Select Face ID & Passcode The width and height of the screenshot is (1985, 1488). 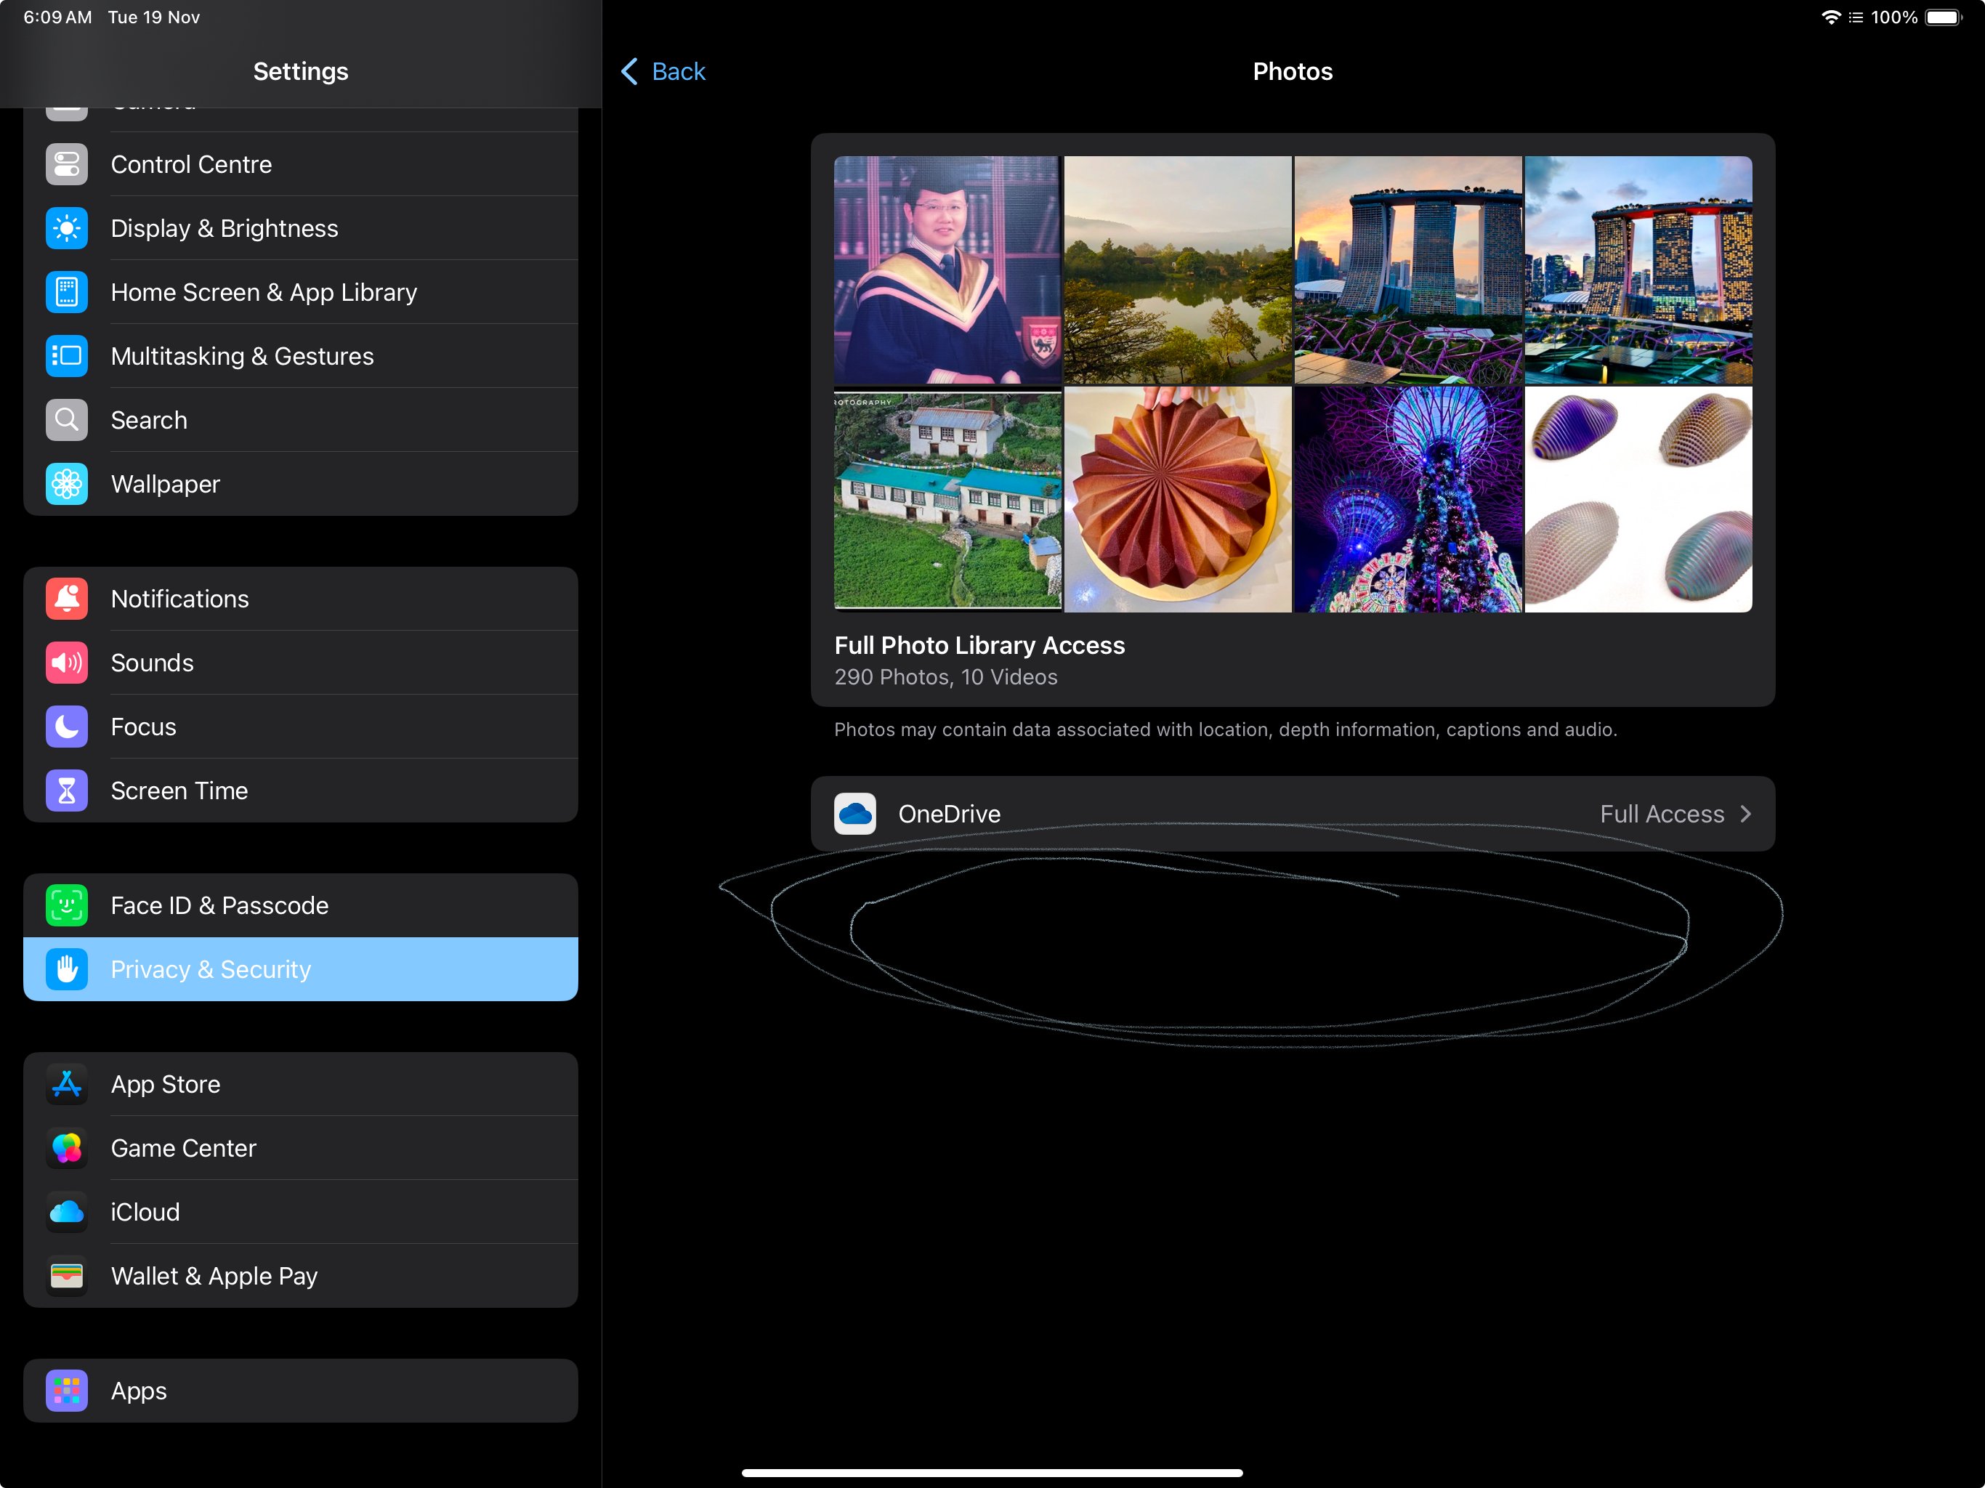point(301,905)
